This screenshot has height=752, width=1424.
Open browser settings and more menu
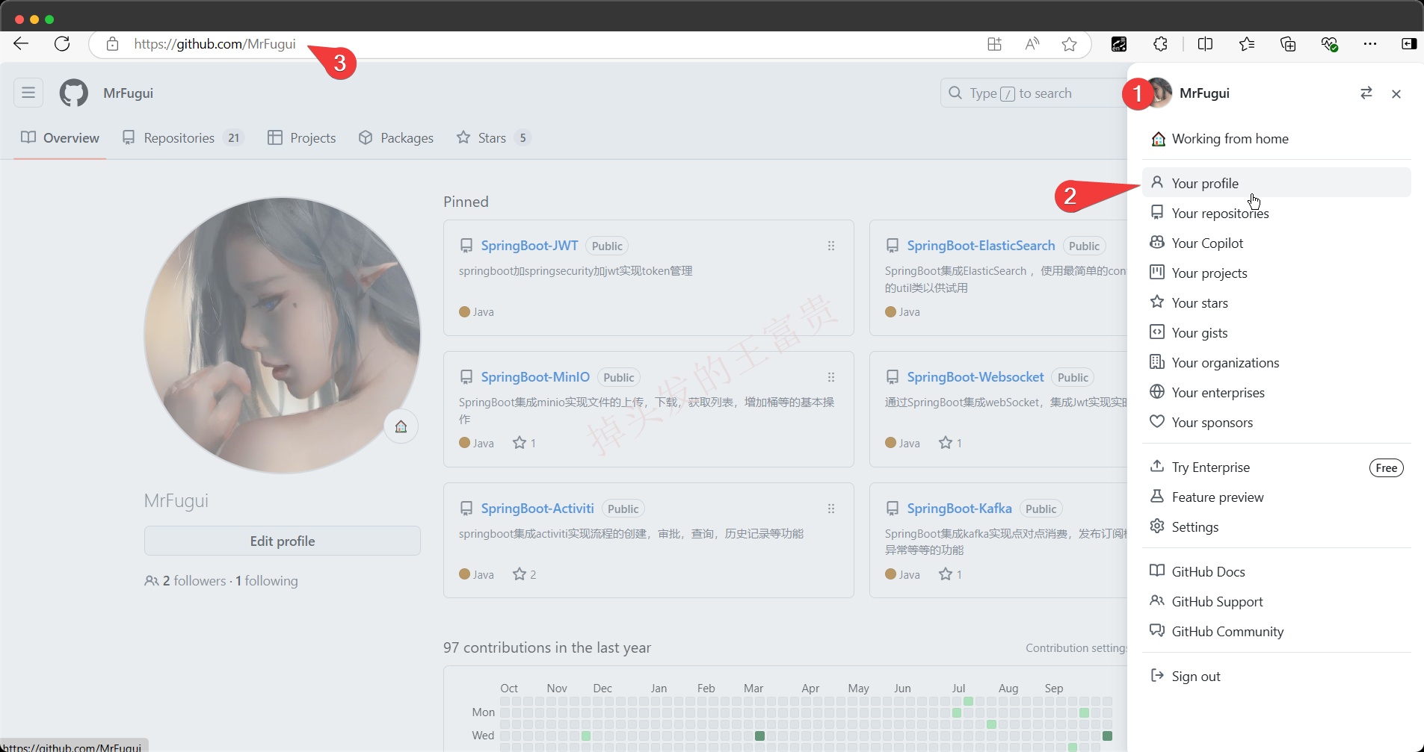point(1369,44)
